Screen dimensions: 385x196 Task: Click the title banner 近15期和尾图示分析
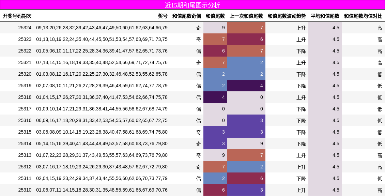coord(192,5)
